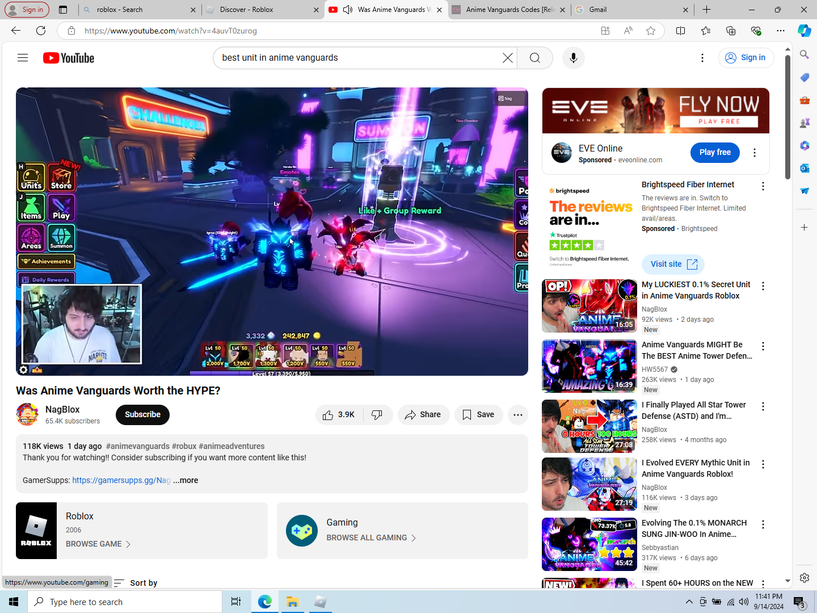
Task: Open a new browser tab
Action: tap(706, 10)
